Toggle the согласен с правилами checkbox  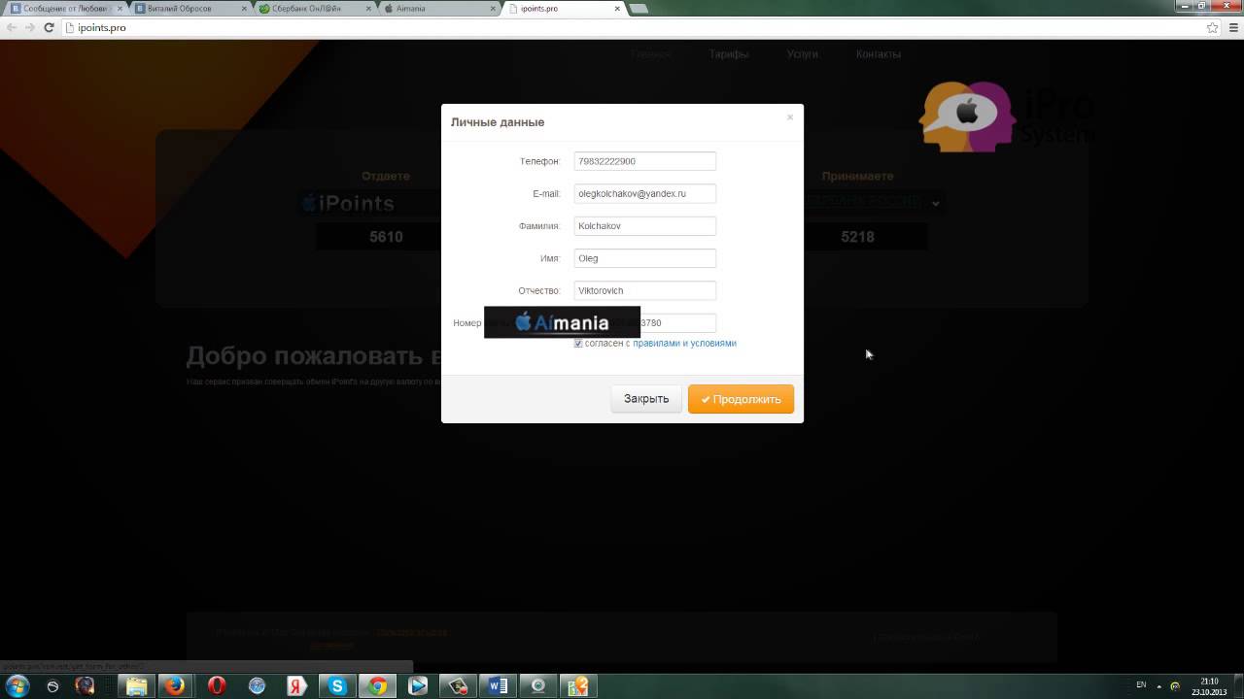tap(578, 343)
